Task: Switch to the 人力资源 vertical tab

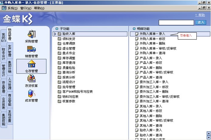Action: 10,83
